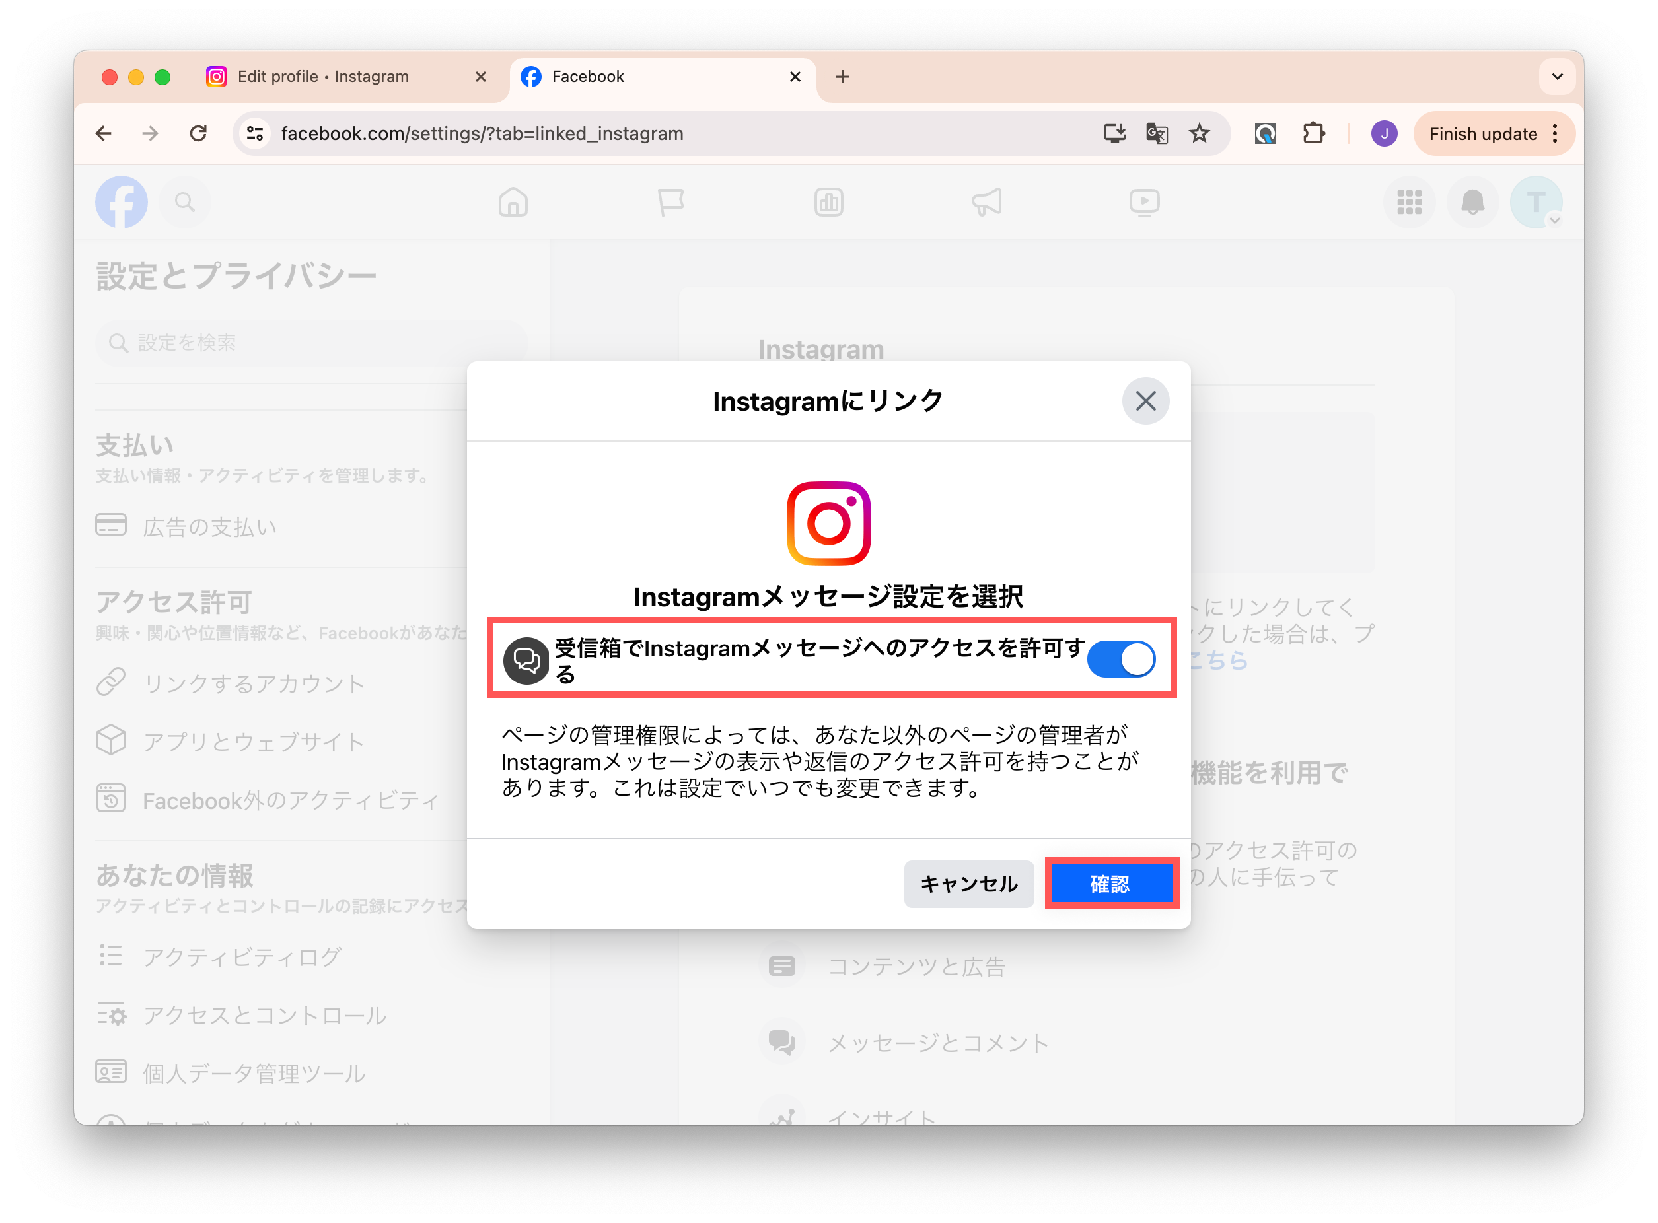Open the Extensions puzzle menu

(x=1313, y=133)
